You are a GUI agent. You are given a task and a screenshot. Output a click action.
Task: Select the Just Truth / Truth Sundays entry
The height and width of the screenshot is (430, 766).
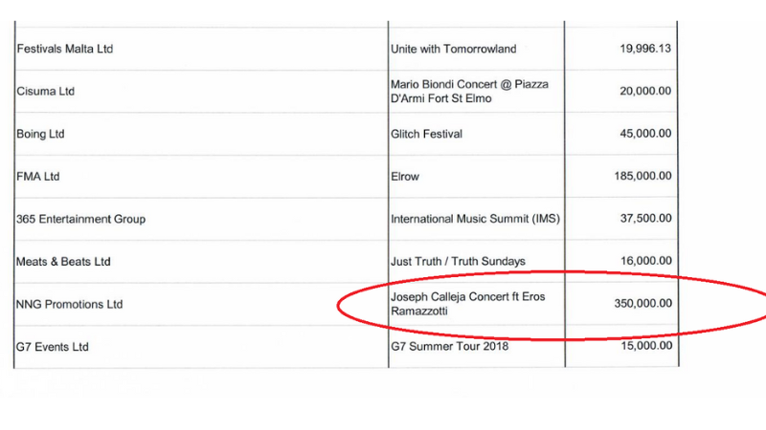[x=458, y=262]
